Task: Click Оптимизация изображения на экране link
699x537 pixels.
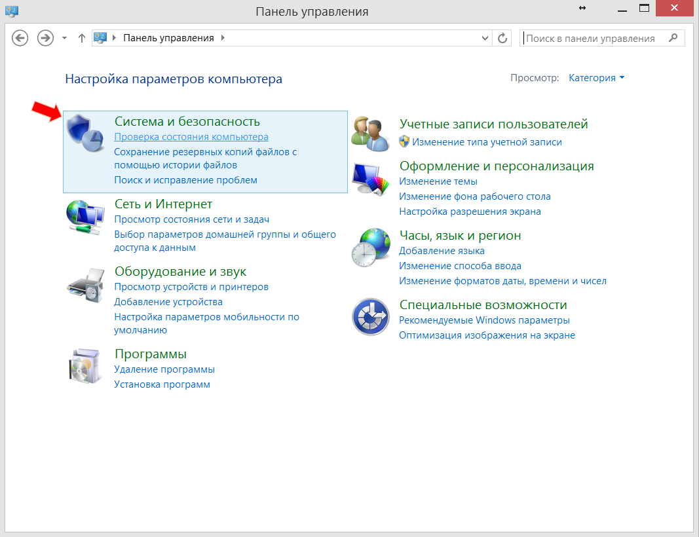Action: point(487,335)
